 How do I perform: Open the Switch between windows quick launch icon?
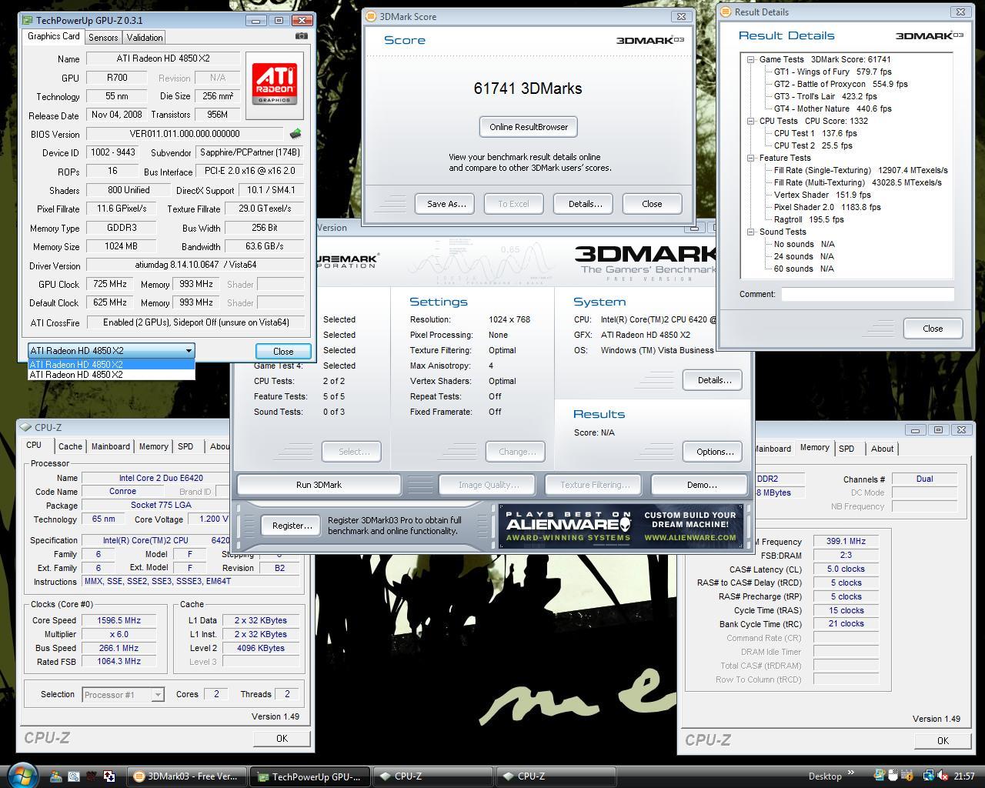click(109, 776)
